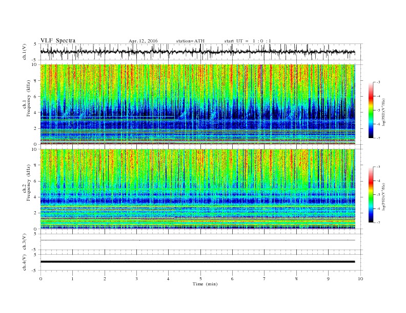This screenshot has width=406, height=313.
Task: Click the 0 tick on the time axis
Action: 40,279
